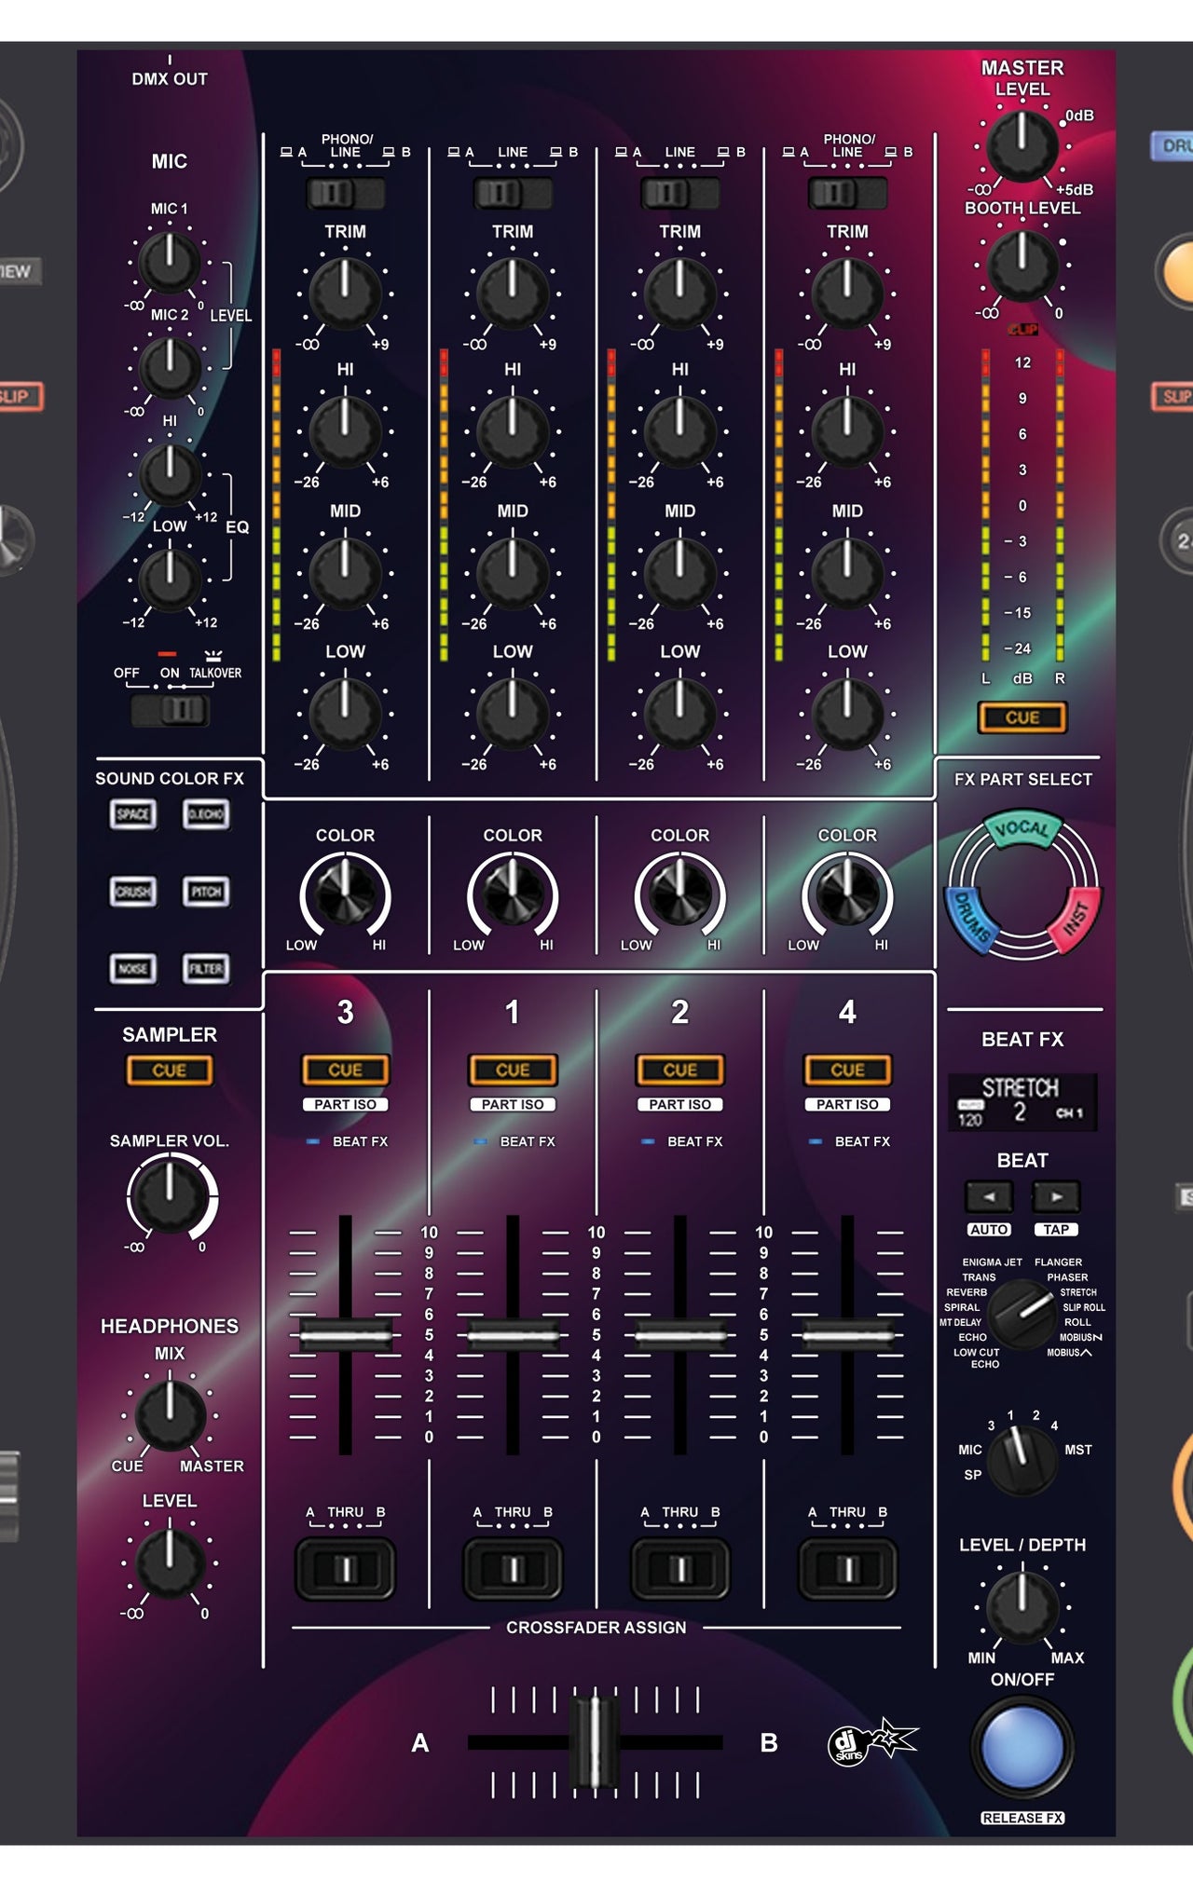Click channel 4 PART ISO button
The image size is (1193, 1896).
click(x=847, y=1104)
